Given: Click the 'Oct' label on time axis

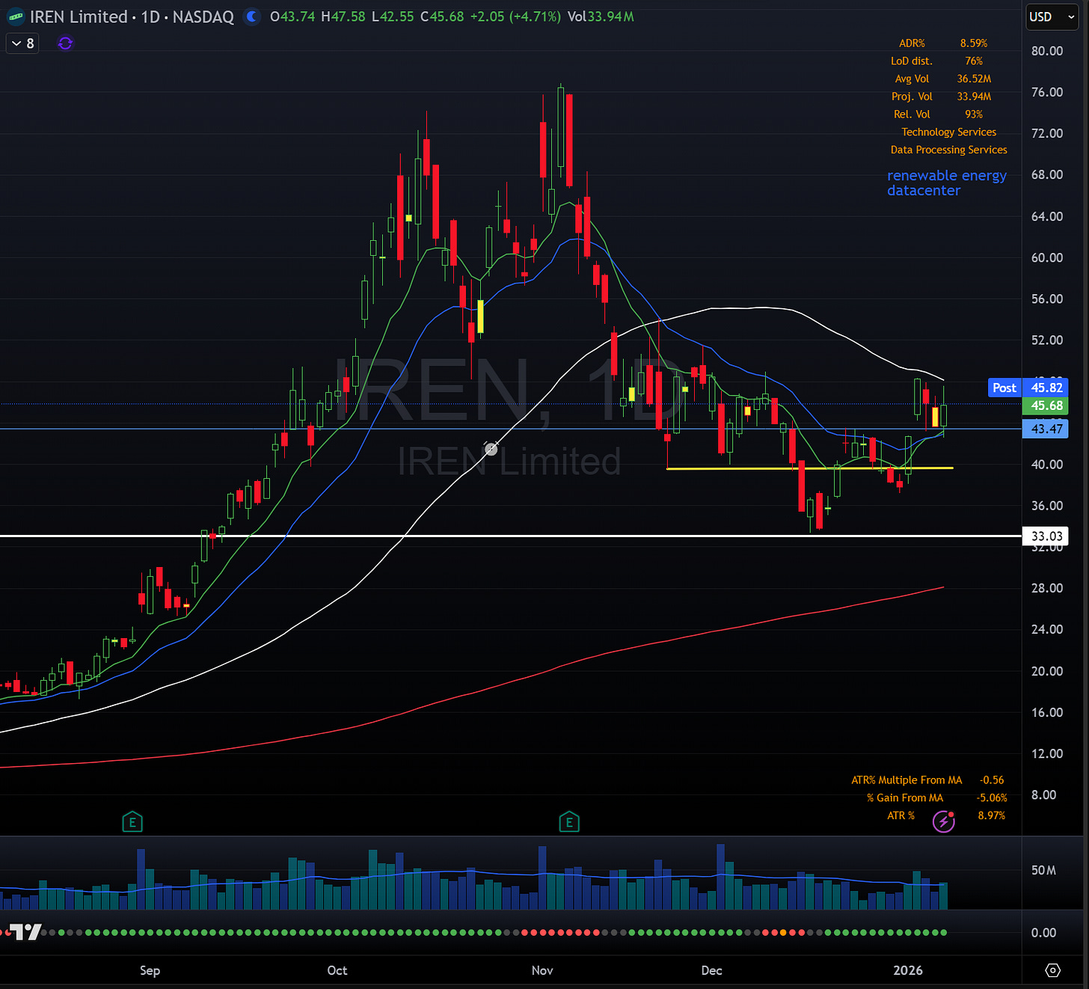Looking at the screenshot, I should [x=337, y=970].
